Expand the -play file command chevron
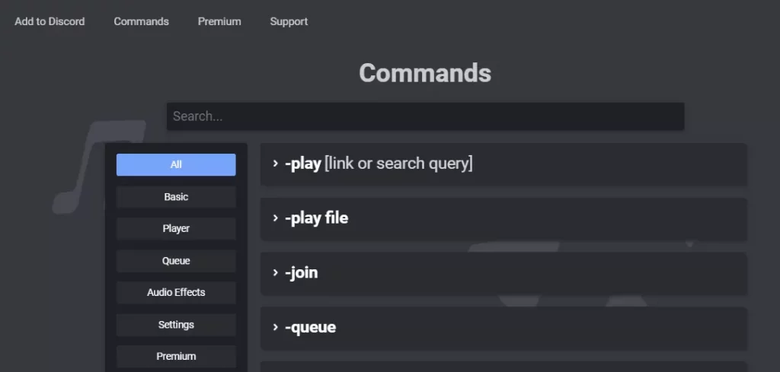This screenshot has height=372, width=780. (x=275, y=218)
